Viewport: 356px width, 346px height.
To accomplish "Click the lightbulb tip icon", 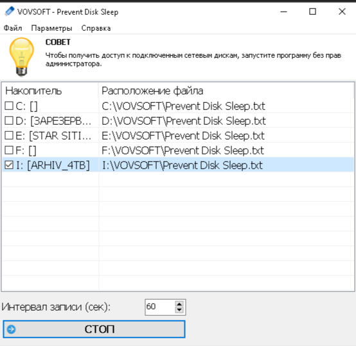I will [x=22, y=57].
